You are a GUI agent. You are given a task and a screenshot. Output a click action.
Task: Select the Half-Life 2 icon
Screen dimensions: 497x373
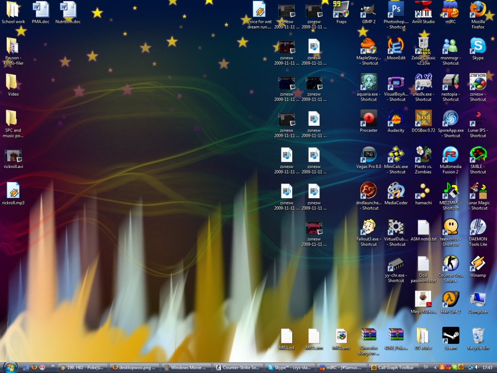tap(450, 300)
